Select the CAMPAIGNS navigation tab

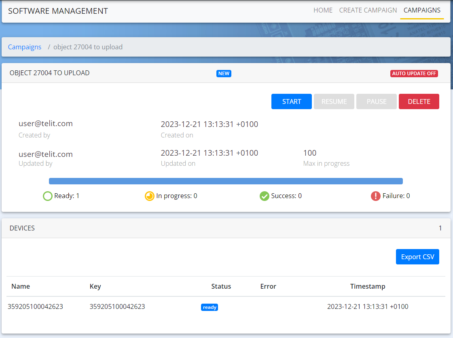click(x=422, y=11)
